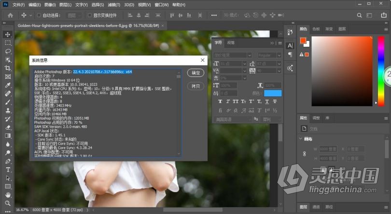
Task: Select the Horizontal Type tool
Action: (8, 170)
